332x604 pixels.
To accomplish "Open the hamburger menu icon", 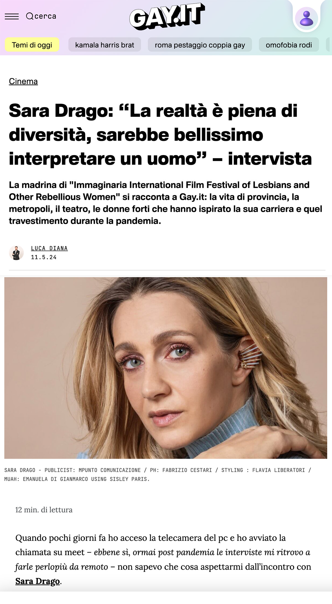I will click(x=12, y=17).
